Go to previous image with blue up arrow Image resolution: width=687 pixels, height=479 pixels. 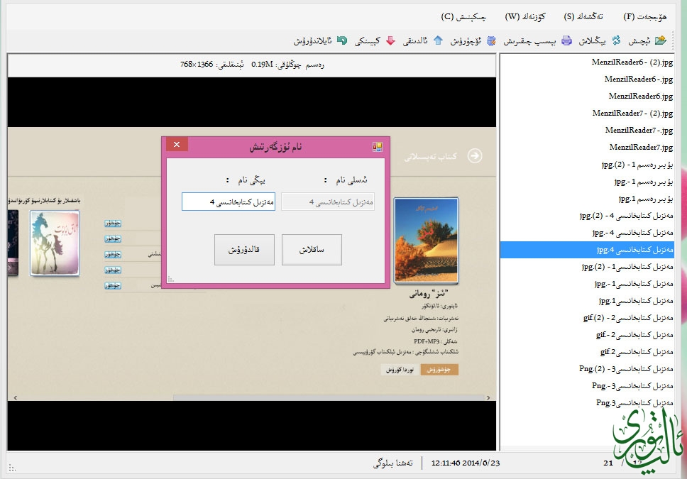tap(438, 40)
